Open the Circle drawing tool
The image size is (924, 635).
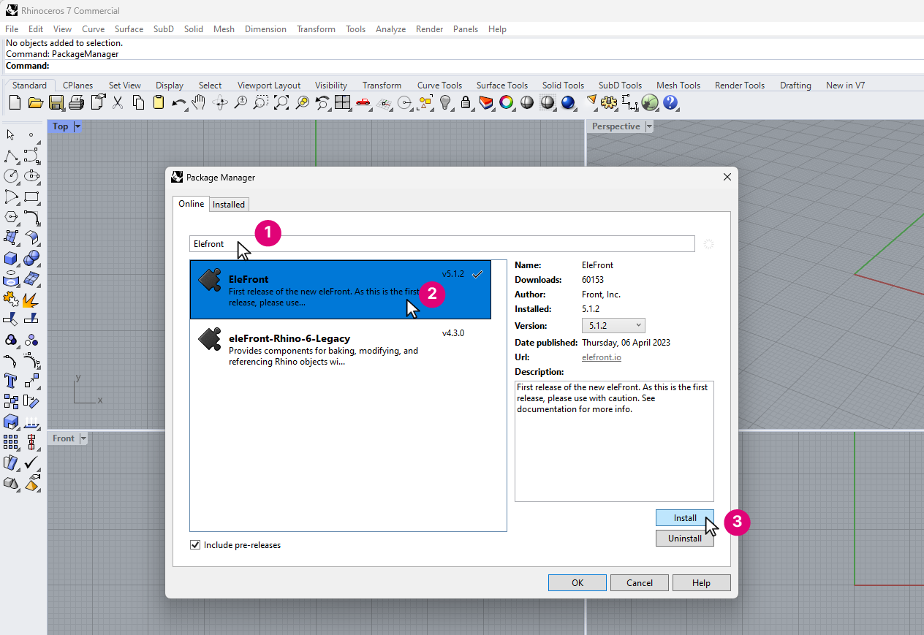10,176
